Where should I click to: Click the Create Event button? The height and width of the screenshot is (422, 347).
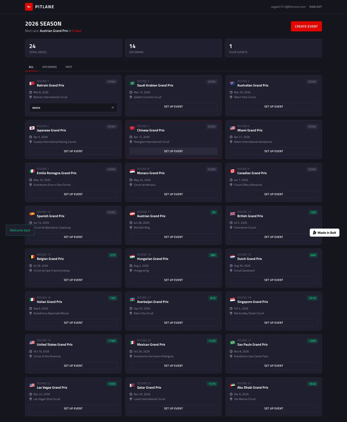[306, 26]
